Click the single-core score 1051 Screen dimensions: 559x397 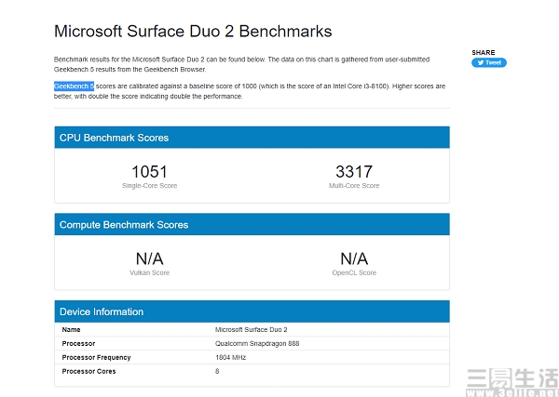pos(149,172)
